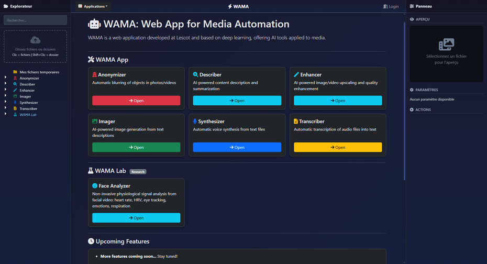The width and height of the screenshot is (487, 264).
Task: Click the Imager picture icon in the sidebar tree
Action: coord(15,96)
